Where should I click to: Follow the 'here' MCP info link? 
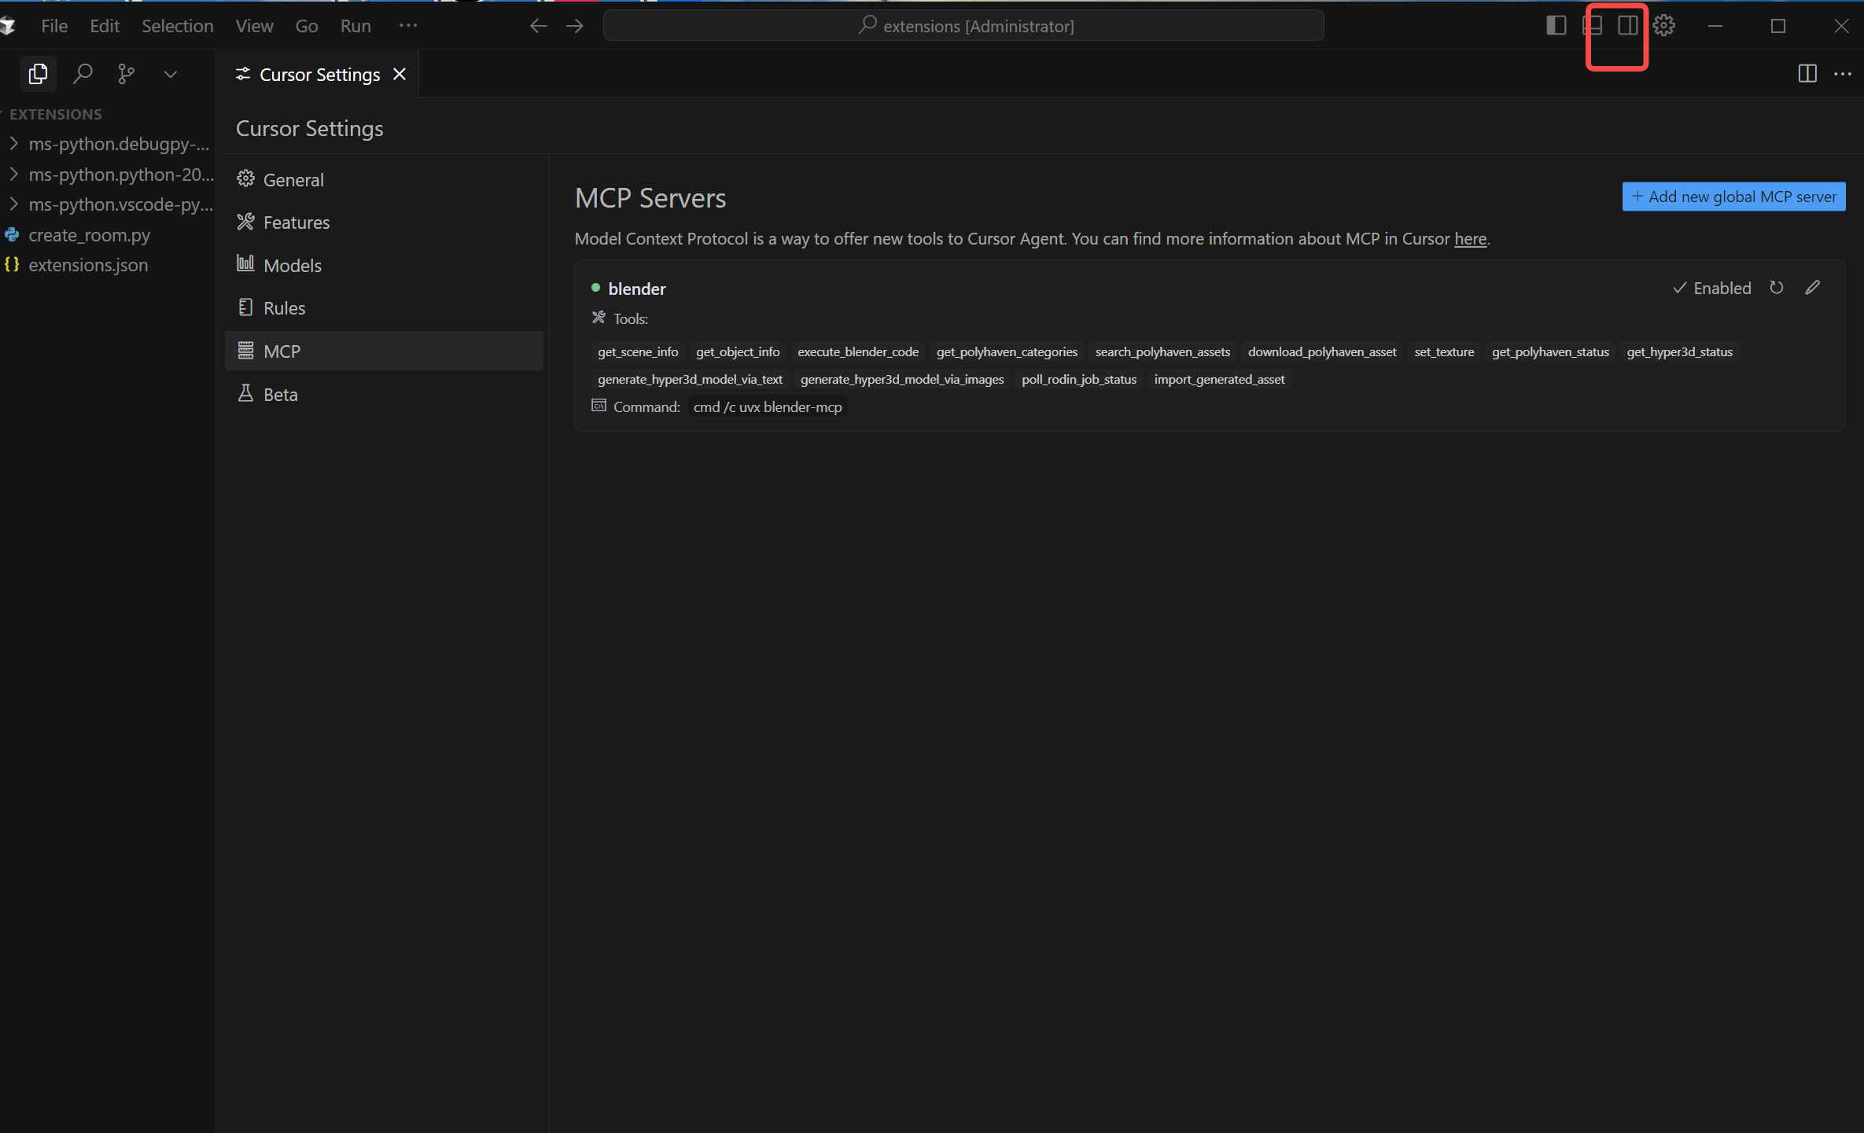point(1470,239)
